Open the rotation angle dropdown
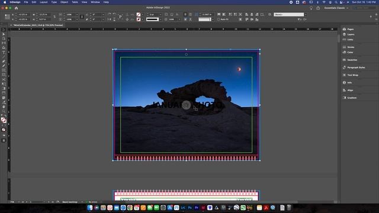The width and height of the screenshot is (379, 213). click(103, 14)
